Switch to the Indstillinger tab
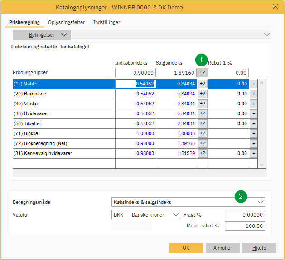Image resolution: width=285 pixels, height=260 pixels. (106, 22)
